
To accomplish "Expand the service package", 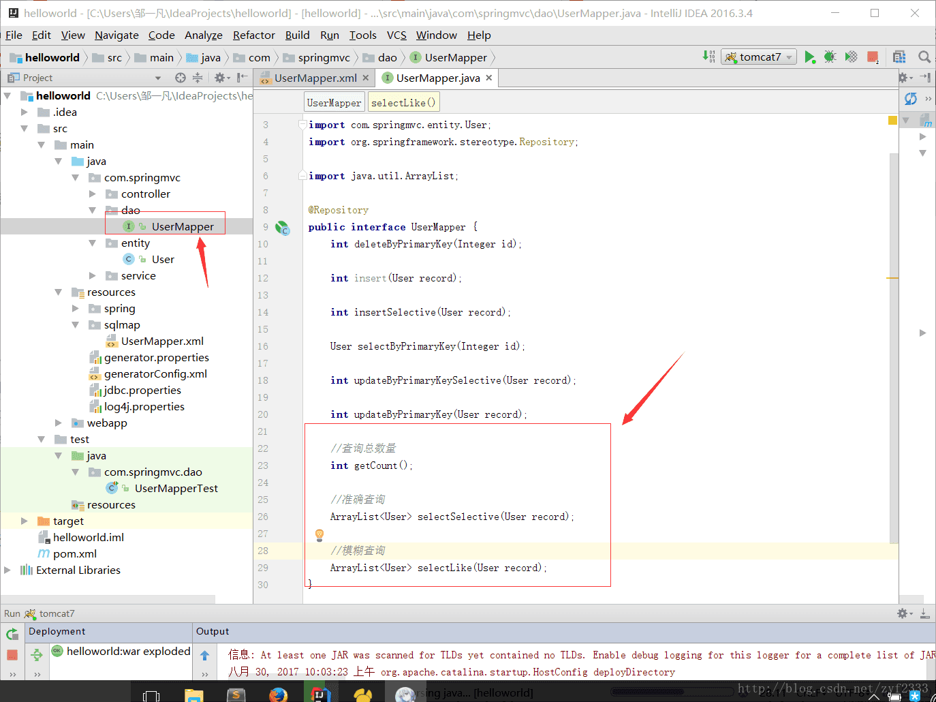I will (x=93, y=275).
